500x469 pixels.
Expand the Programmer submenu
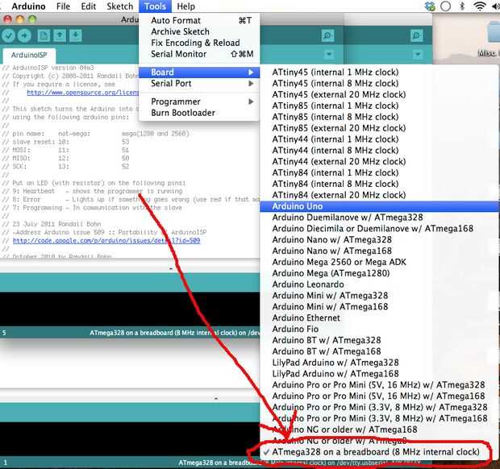click(x=199, y=102)
